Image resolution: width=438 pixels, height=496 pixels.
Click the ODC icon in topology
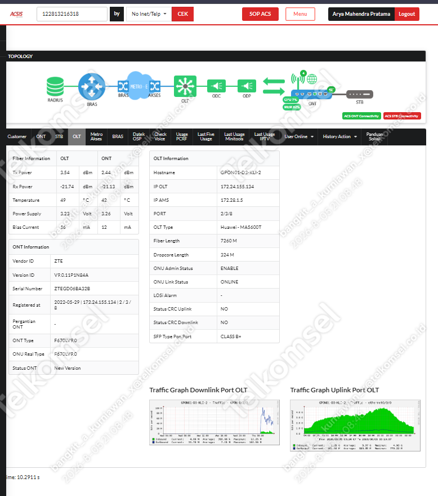[x=217, y=86]
